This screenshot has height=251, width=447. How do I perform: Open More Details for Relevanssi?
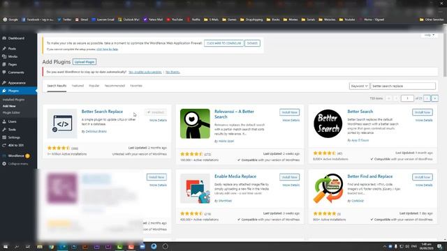click(291, 121)
